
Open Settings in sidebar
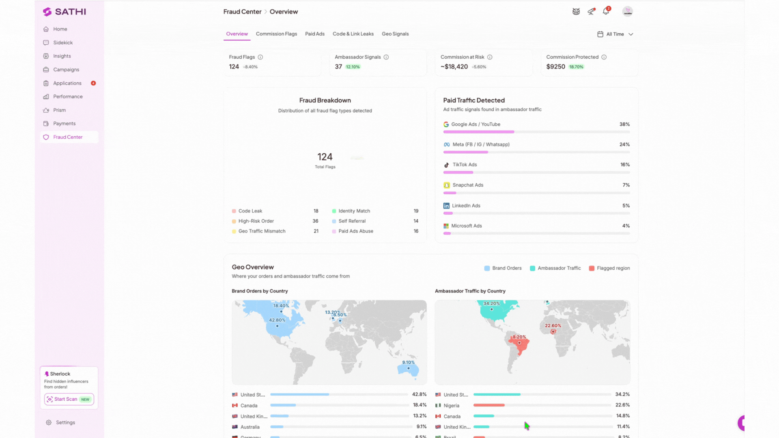[x=65, y=423]
